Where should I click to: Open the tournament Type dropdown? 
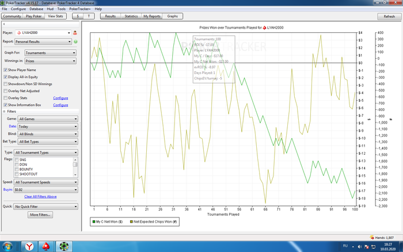click(45, 152)
